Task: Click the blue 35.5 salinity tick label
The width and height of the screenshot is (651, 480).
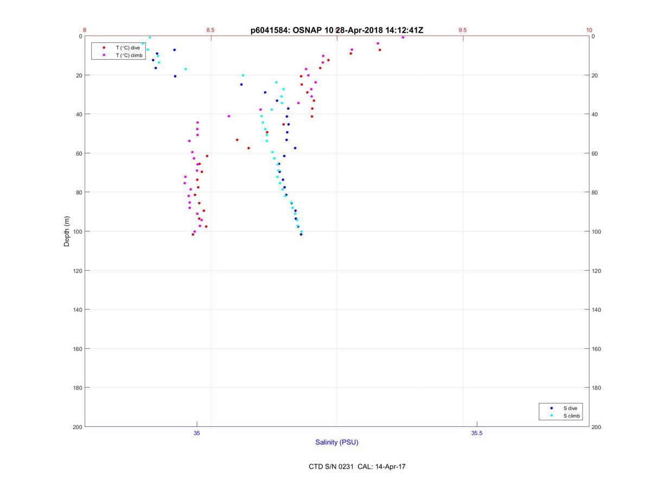Action: click(x=477, y=433)
